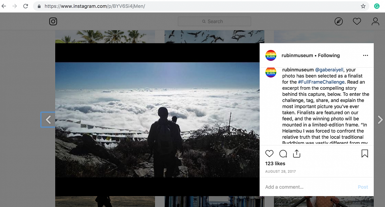Viewport: 385px width, 207px height.
Task: Open the Grammarly extension icon
Action: coord(377,6)
